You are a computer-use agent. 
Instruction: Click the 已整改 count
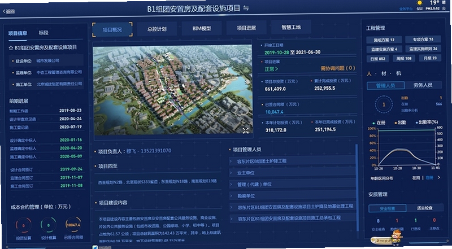tap(415, 220)
